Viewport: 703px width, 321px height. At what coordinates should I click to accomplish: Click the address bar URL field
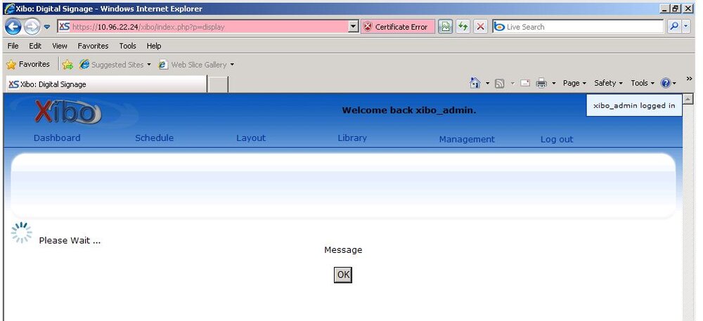[x=209, y=27]
